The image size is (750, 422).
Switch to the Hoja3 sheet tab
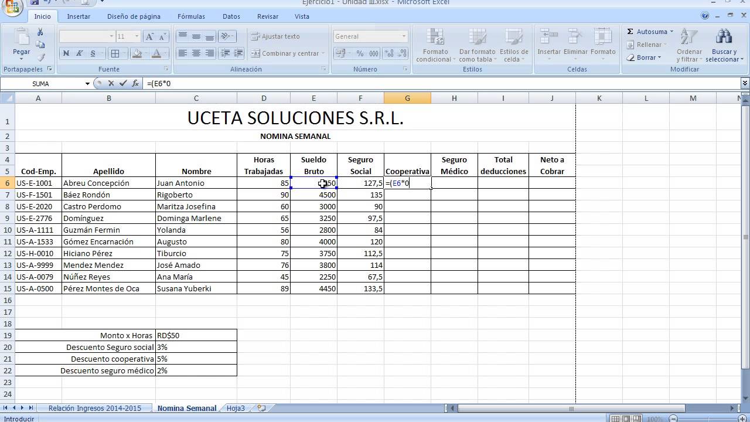(x=236, y=408)
